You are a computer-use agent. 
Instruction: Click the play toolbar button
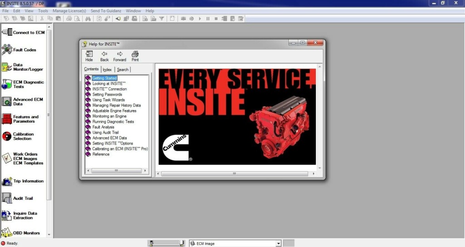200,19
